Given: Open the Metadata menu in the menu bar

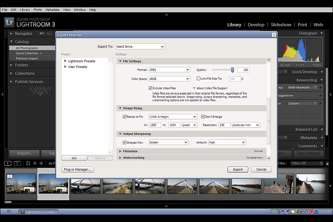Looking at the screenshot, I should click(x=53, y=10).
